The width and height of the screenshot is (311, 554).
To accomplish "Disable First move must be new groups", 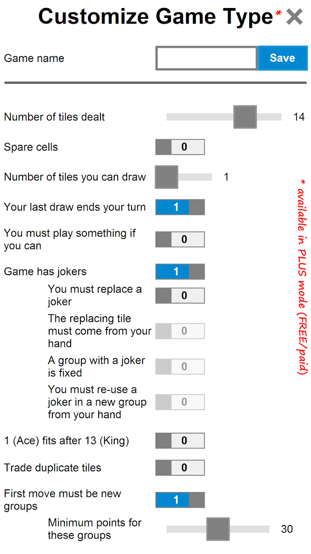I will 180,500.
